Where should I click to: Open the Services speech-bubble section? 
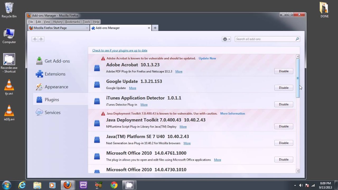click(x=48, y=112)
